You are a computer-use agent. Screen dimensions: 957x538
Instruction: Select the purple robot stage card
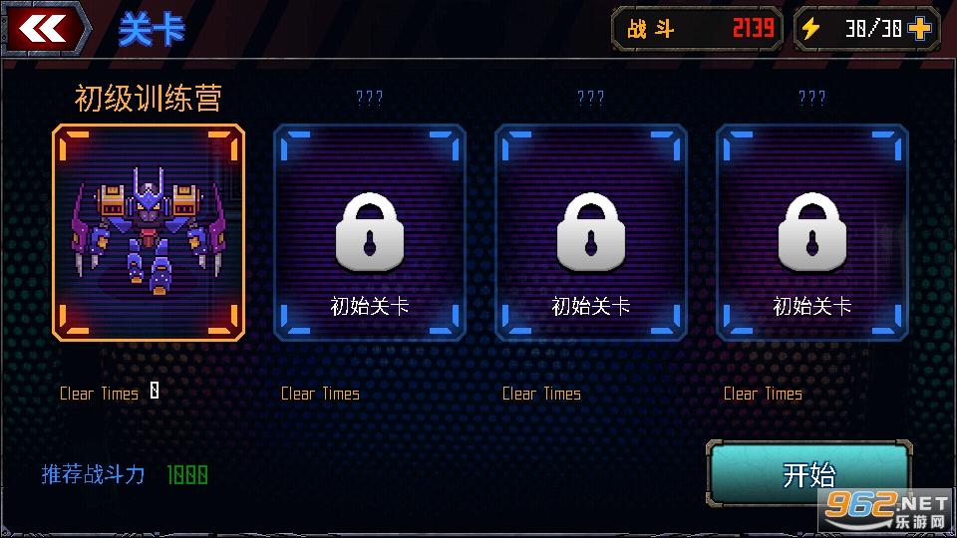[x=149, y=232]
